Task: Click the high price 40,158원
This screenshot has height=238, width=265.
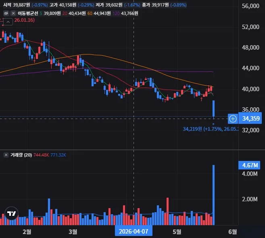Action: tap(68, 5)
